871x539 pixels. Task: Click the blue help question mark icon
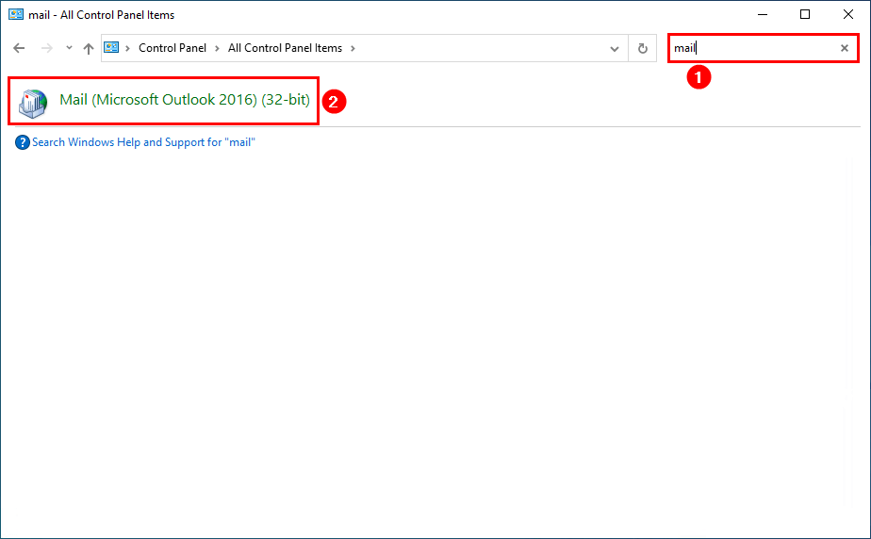pyautogui.click(x=23, y=142)
